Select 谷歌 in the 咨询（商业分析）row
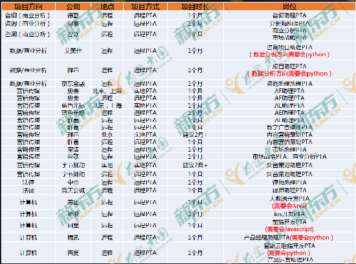 click(73, 34)
